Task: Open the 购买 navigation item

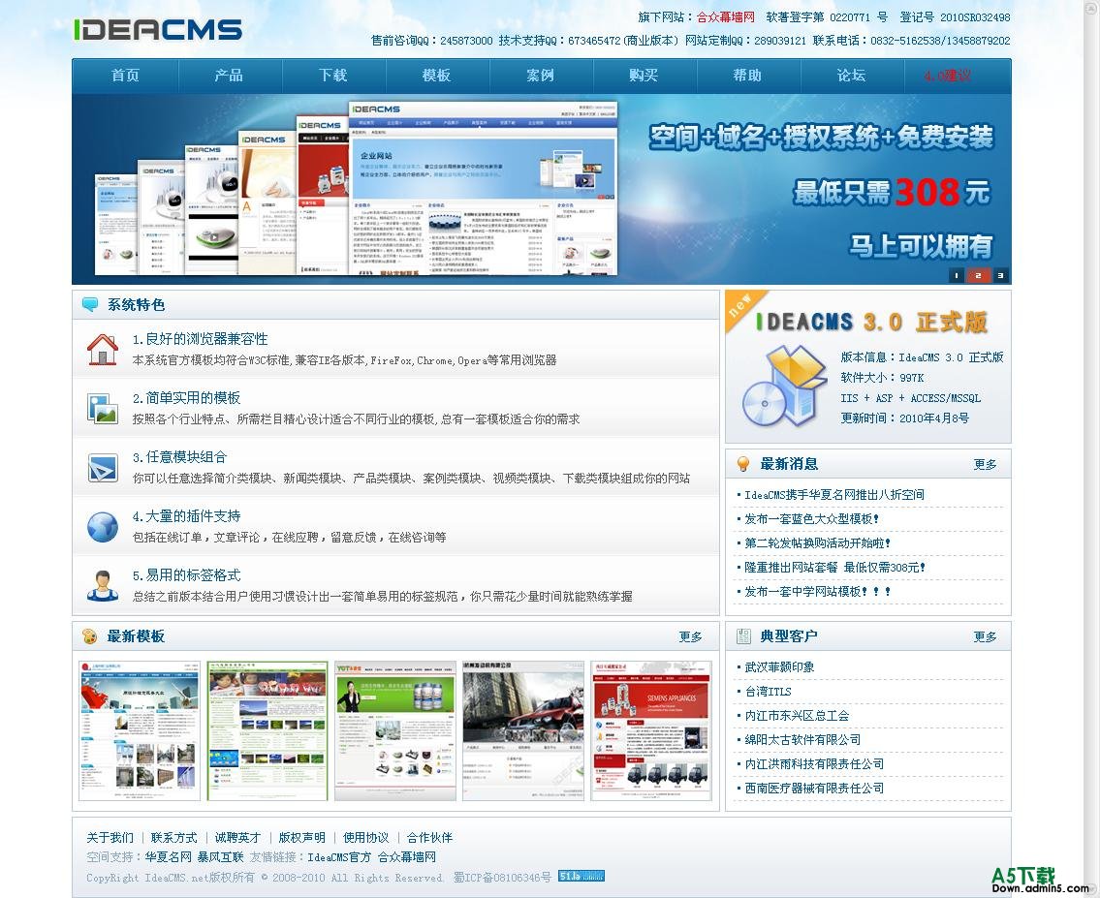Action: [x=644, y=75]
